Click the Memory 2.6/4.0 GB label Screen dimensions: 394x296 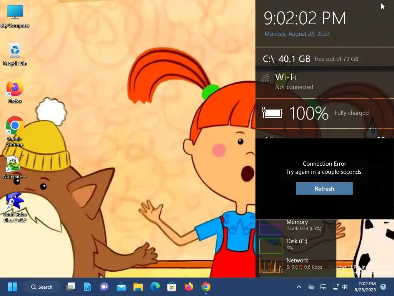click(x=304, y=225)
